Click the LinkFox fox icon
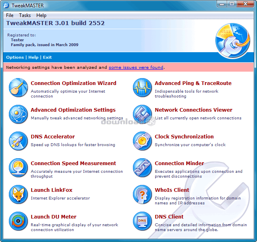The width and height of the screenshot is (257, 242). 18,194
